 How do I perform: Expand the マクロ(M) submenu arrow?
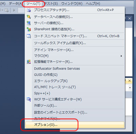click(x=121, y=56)
